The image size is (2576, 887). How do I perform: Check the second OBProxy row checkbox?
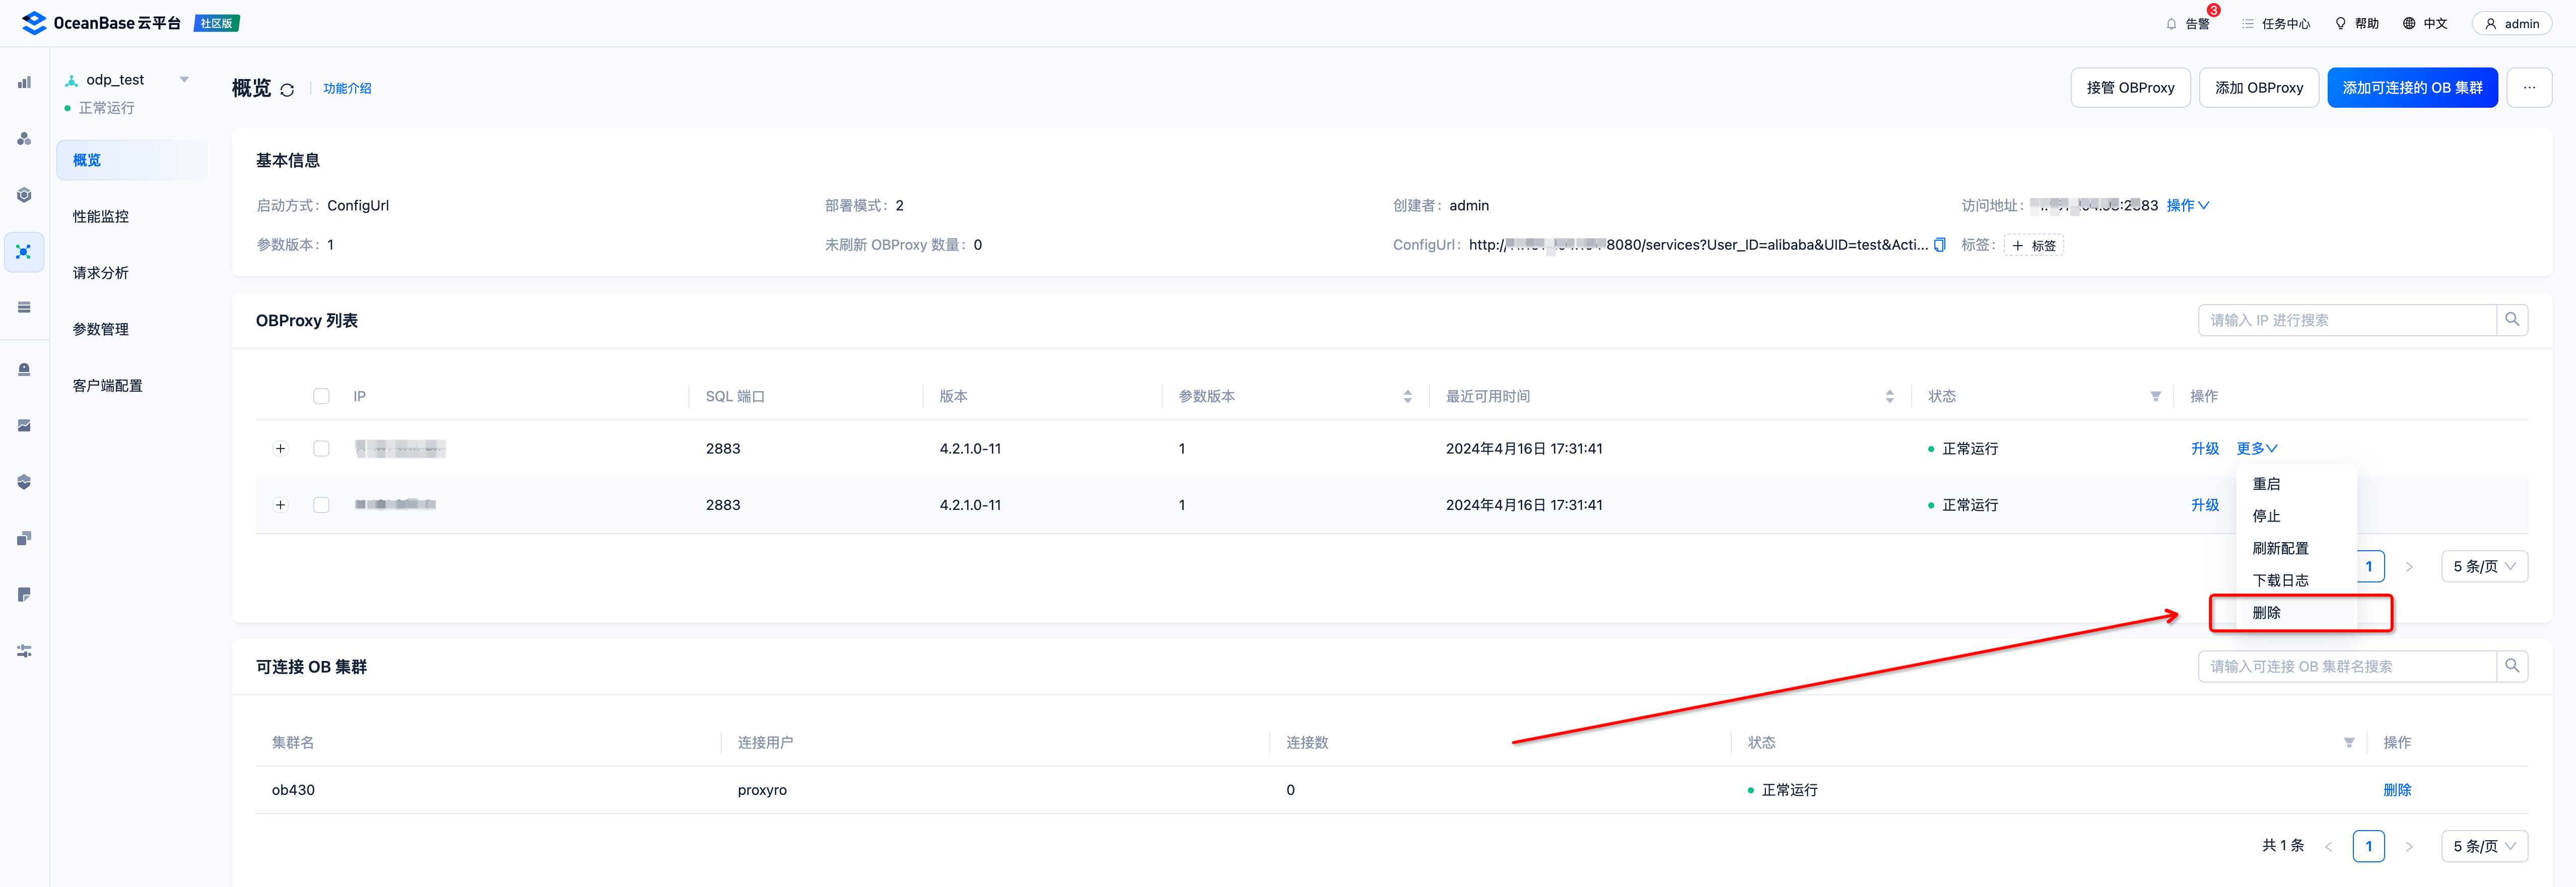(x=321, y=505)
